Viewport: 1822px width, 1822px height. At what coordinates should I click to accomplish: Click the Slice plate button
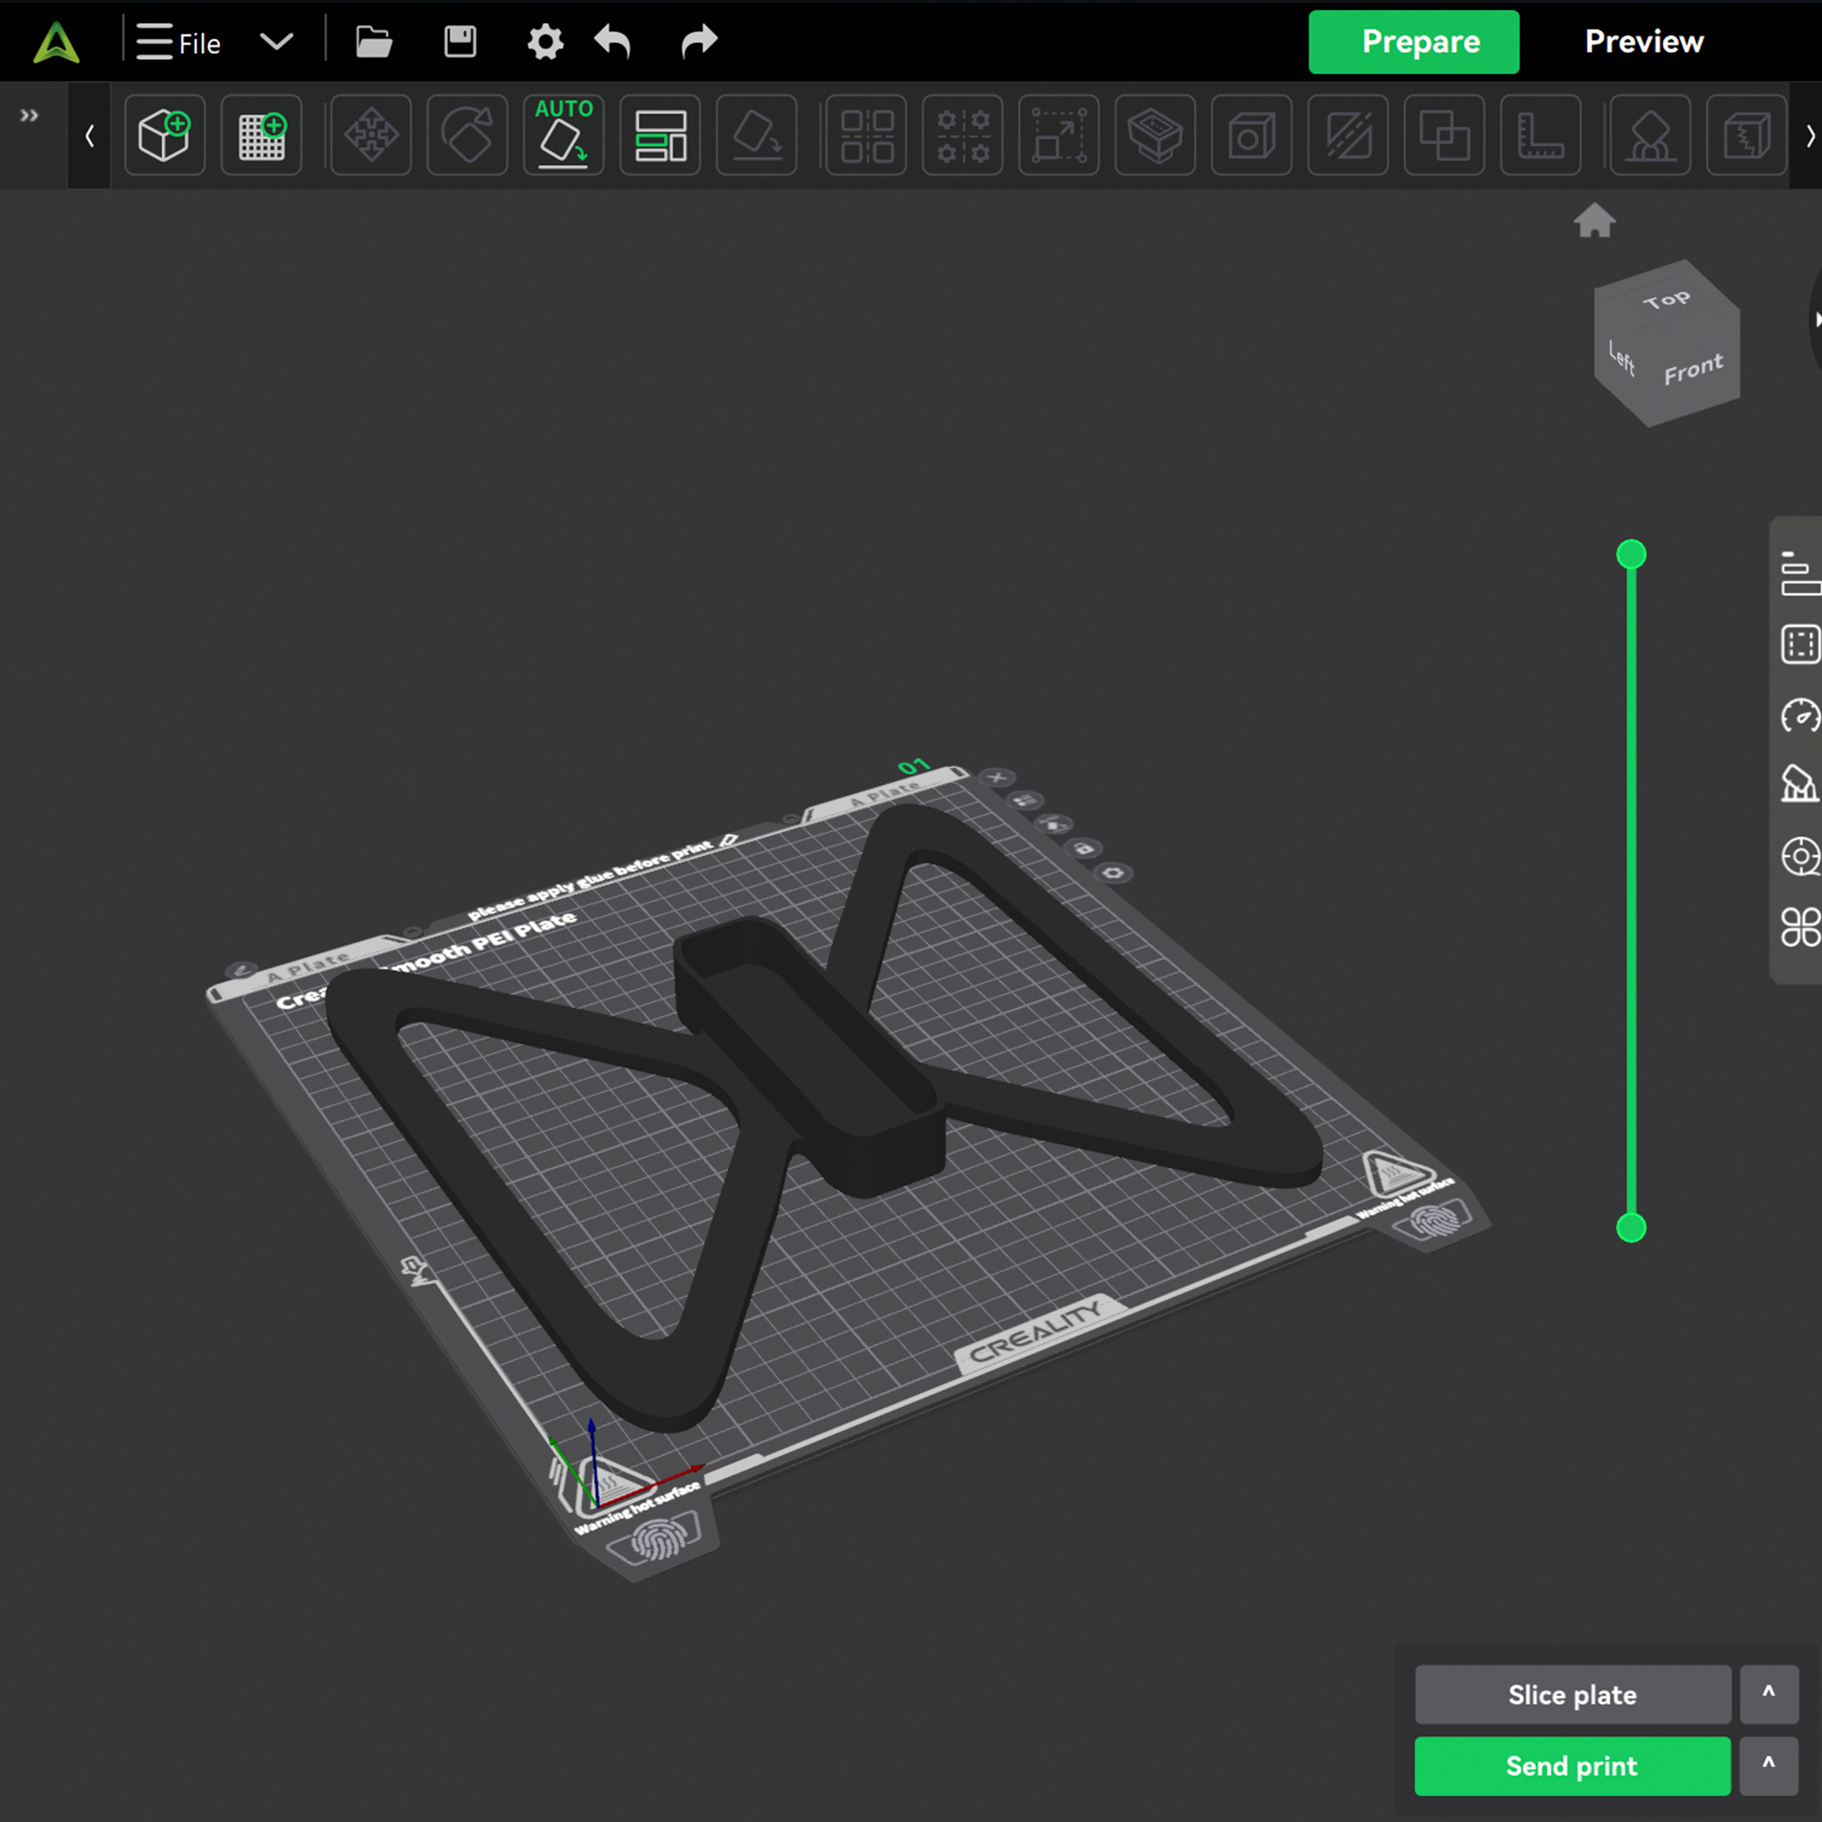tap(1570, 1694)
